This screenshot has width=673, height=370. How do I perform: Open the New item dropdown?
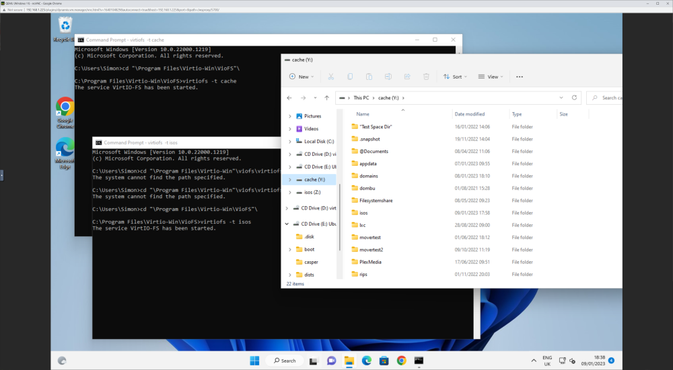point(302,77)
